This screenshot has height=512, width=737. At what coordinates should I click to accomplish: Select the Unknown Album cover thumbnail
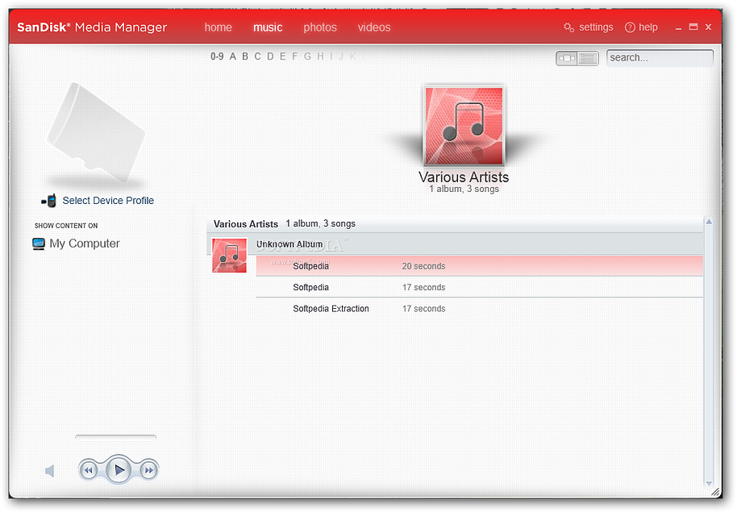pos(229,256)
